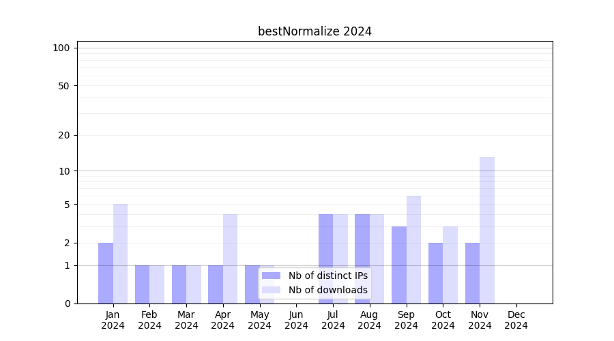The image size is (614, 341).
Task: Click the August downloads bar
Action: tap(377, 258)
